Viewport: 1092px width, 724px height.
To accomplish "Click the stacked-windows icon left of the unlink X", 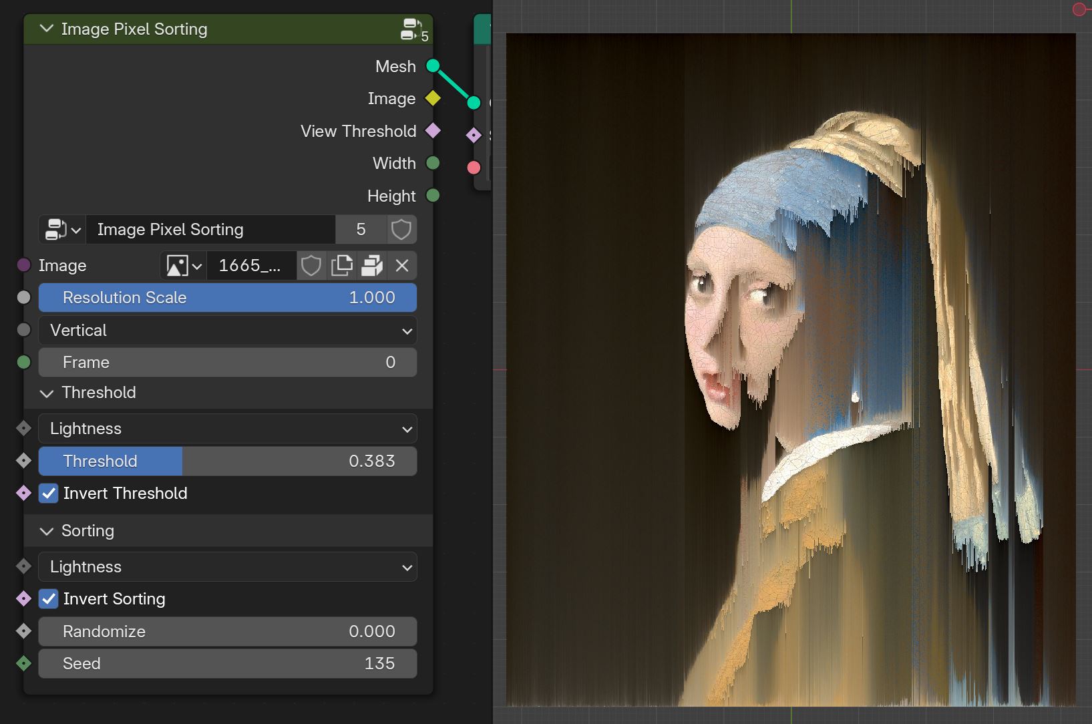I will [372, 266].
